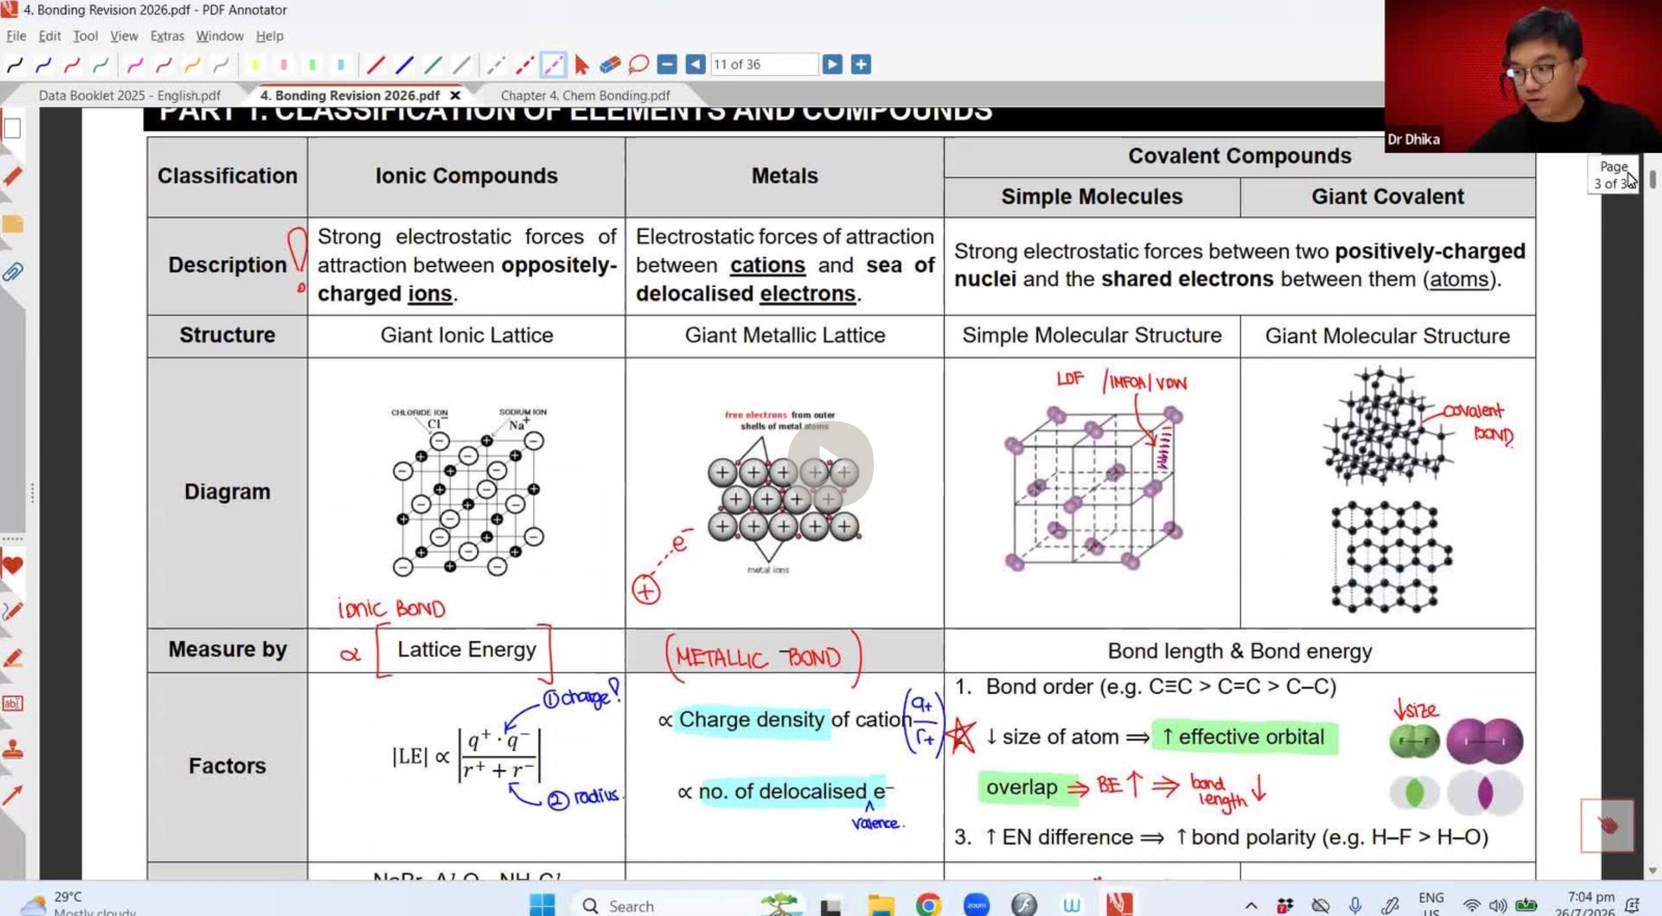1662x916 pixels.
Task: Zoom out with the minus button
Action: point(667,64)
